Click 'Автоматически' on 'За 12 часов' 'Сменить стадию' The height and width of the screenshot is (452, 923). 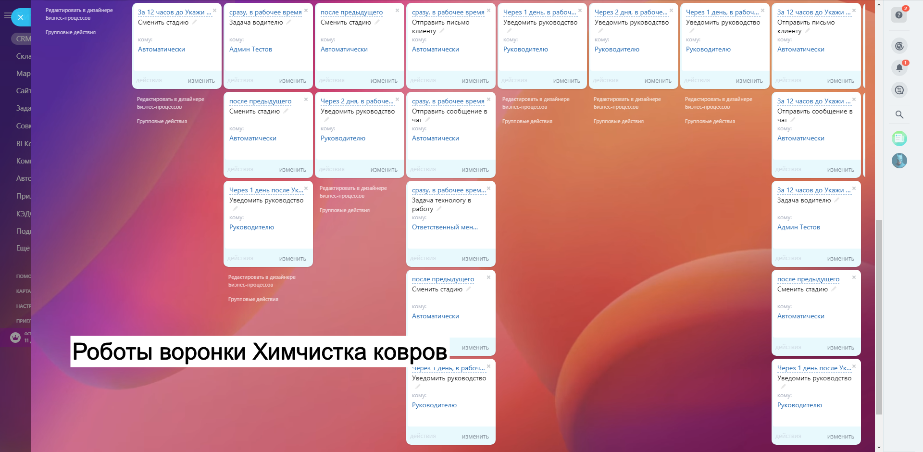pyautogui.click(x=162, y=50)
